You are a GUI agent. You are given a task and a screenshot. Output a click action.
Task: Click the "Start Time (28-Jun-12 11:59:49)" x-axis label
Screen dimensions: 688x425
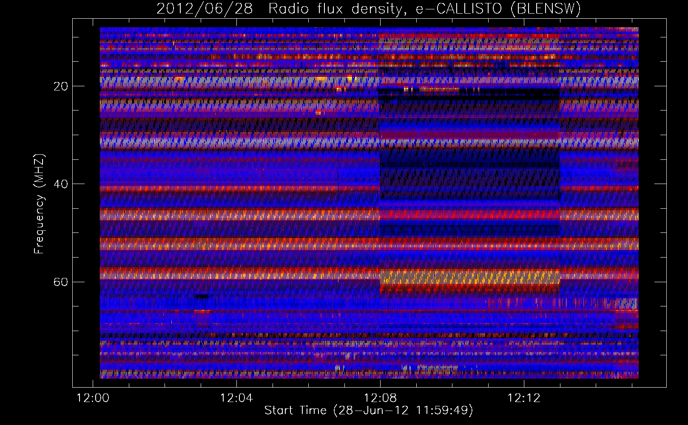pos(369,411)
